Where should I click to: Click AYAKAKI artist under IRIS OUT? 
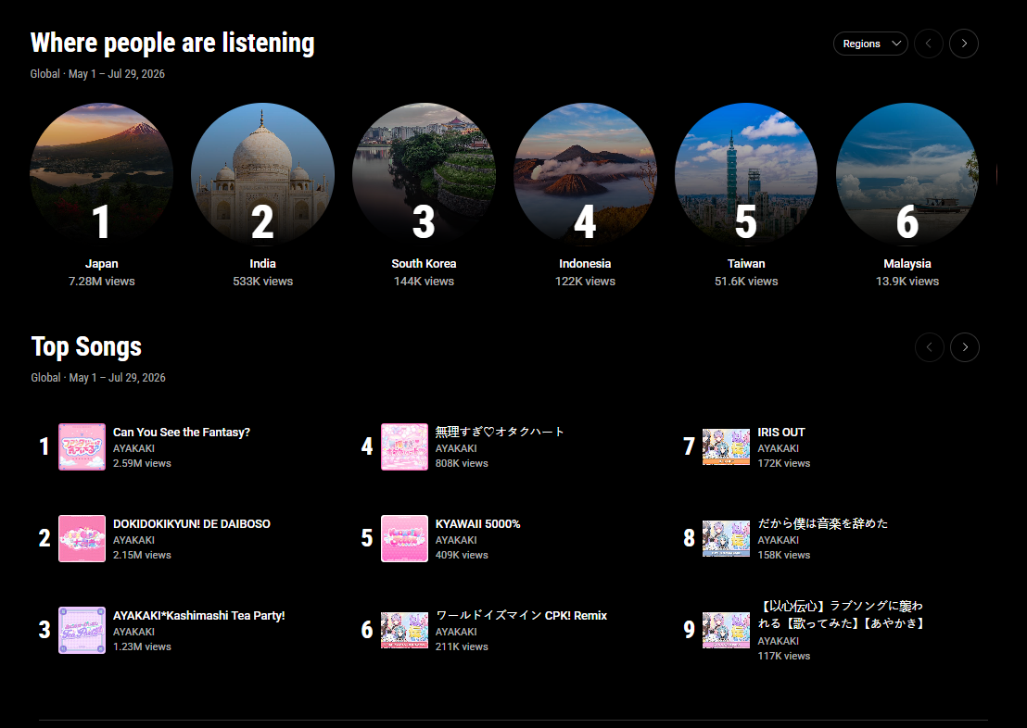pyautogui.click(x=778, y=448)
